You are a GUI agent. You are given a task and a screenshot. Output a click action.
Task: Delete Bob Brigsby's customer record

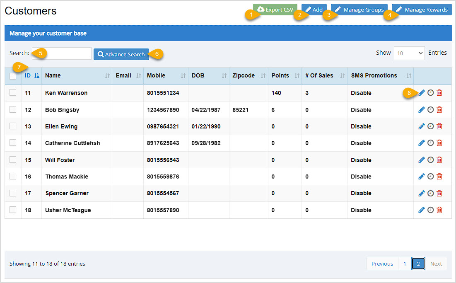(x=439, y=109)
